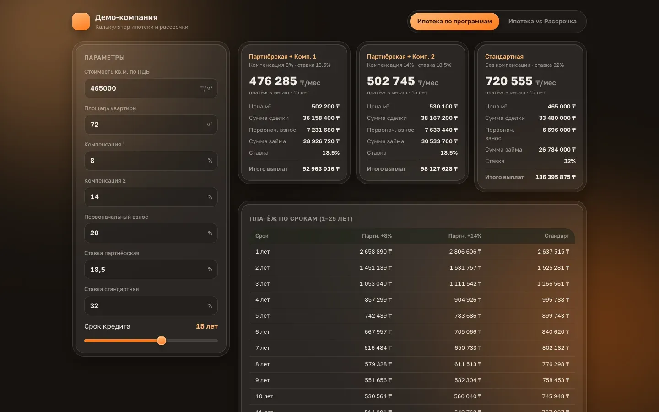Select the 10 лет table row label
Image resolution: width=659 pixels, height=412 pixels.
pos(264,396)
